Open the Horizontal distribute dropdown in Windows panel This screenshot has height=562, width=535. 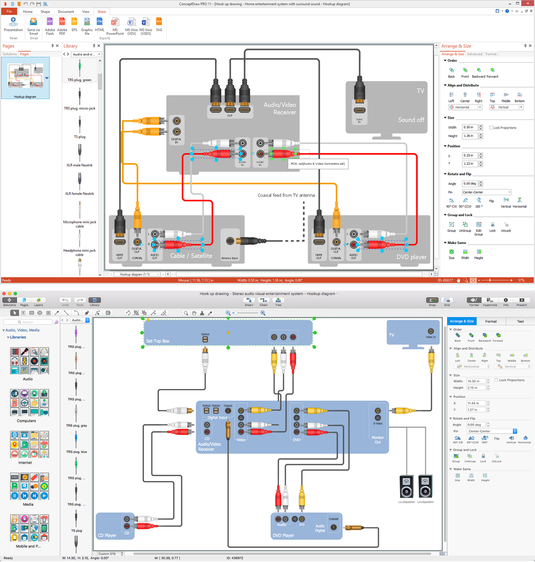[466, 107]
